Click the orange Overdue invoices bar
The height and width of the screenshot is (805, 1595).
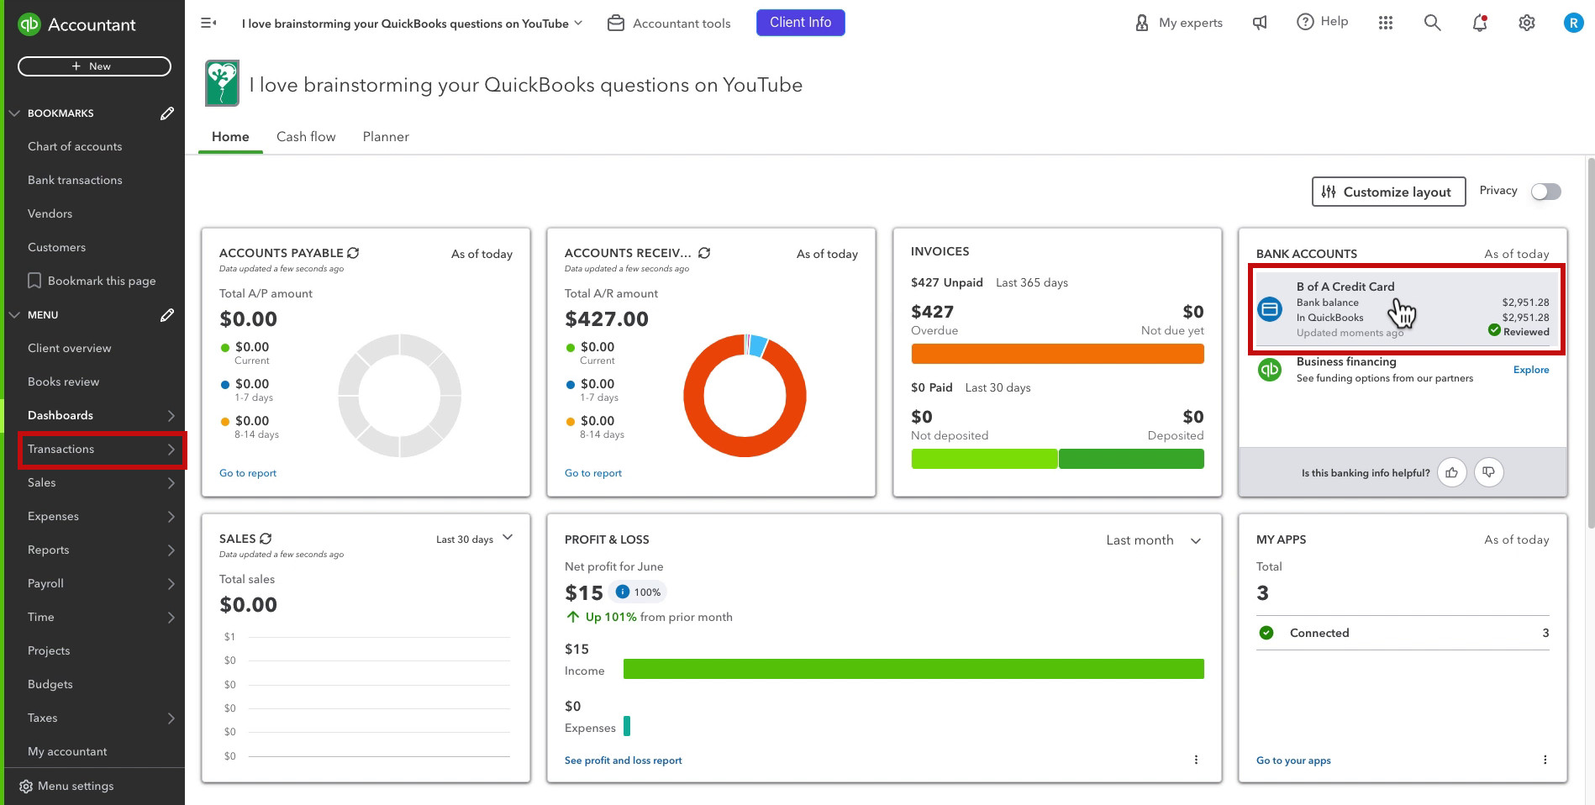click(x=1057, y=354)
